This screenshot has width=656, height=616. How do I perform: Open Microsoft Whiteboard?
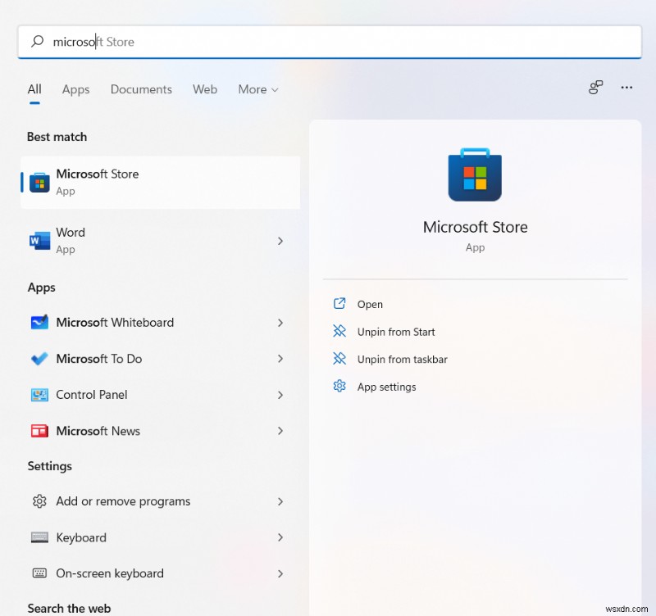coord(115,323)
